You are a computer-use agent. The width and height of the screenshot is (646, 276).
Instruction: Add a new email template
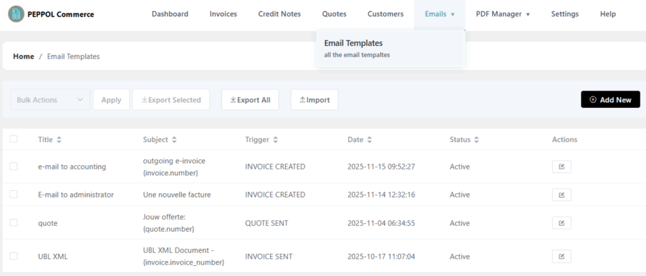pyautogui.click(x=611, y=100)
